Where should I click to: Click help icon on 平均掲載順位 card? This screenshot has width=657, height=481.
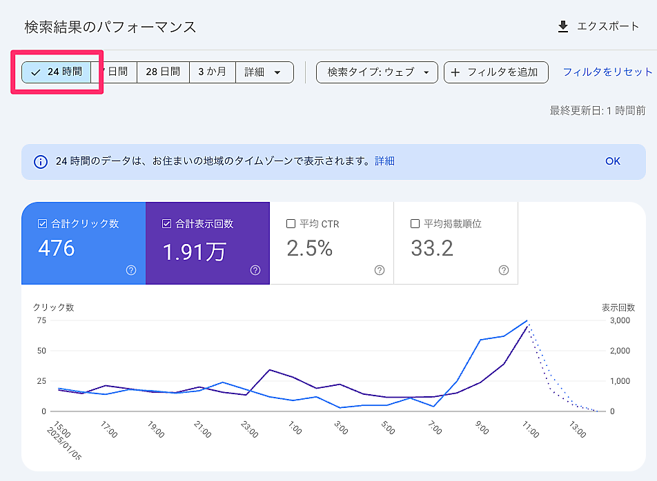504,270
